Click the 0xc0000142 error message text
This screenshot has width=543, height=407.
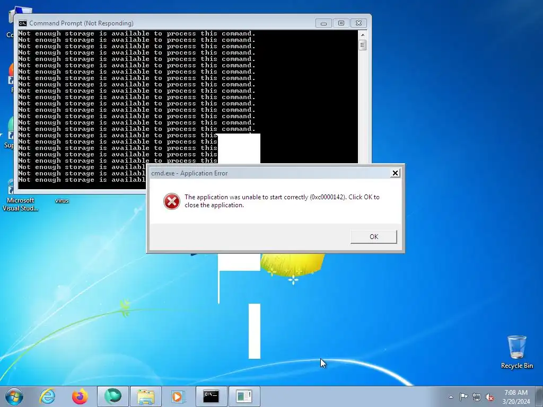click(282, 201)
